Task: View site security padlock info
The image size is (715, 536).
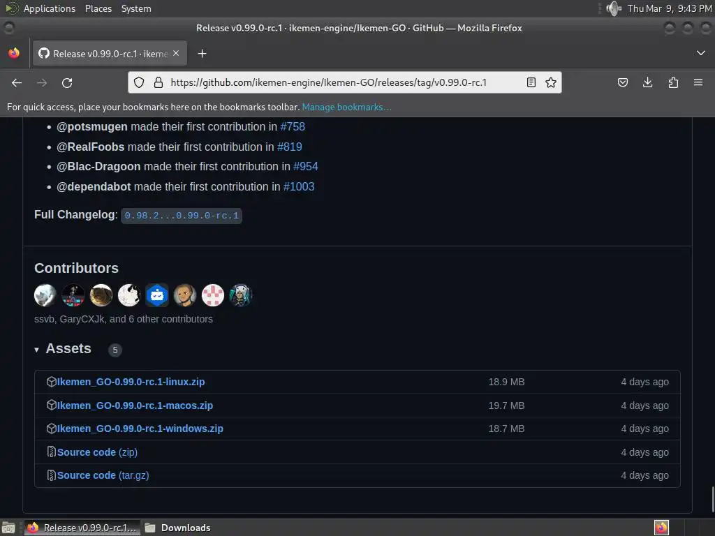Action: pyautogui.click(x=159, y=82)
